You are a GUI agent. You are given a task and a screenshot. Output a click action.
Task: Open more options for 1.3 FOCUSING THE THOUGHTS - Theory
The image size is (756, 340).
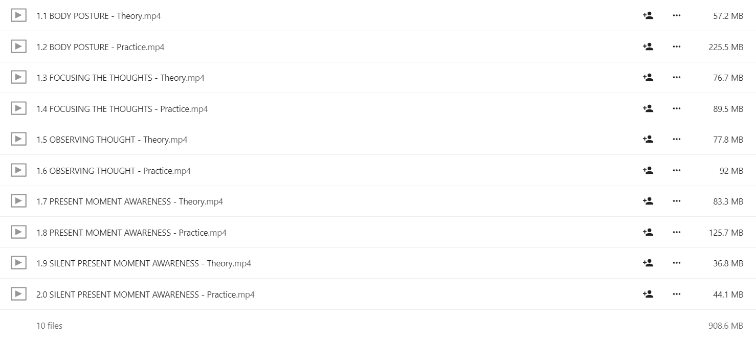tap(677, 78)
